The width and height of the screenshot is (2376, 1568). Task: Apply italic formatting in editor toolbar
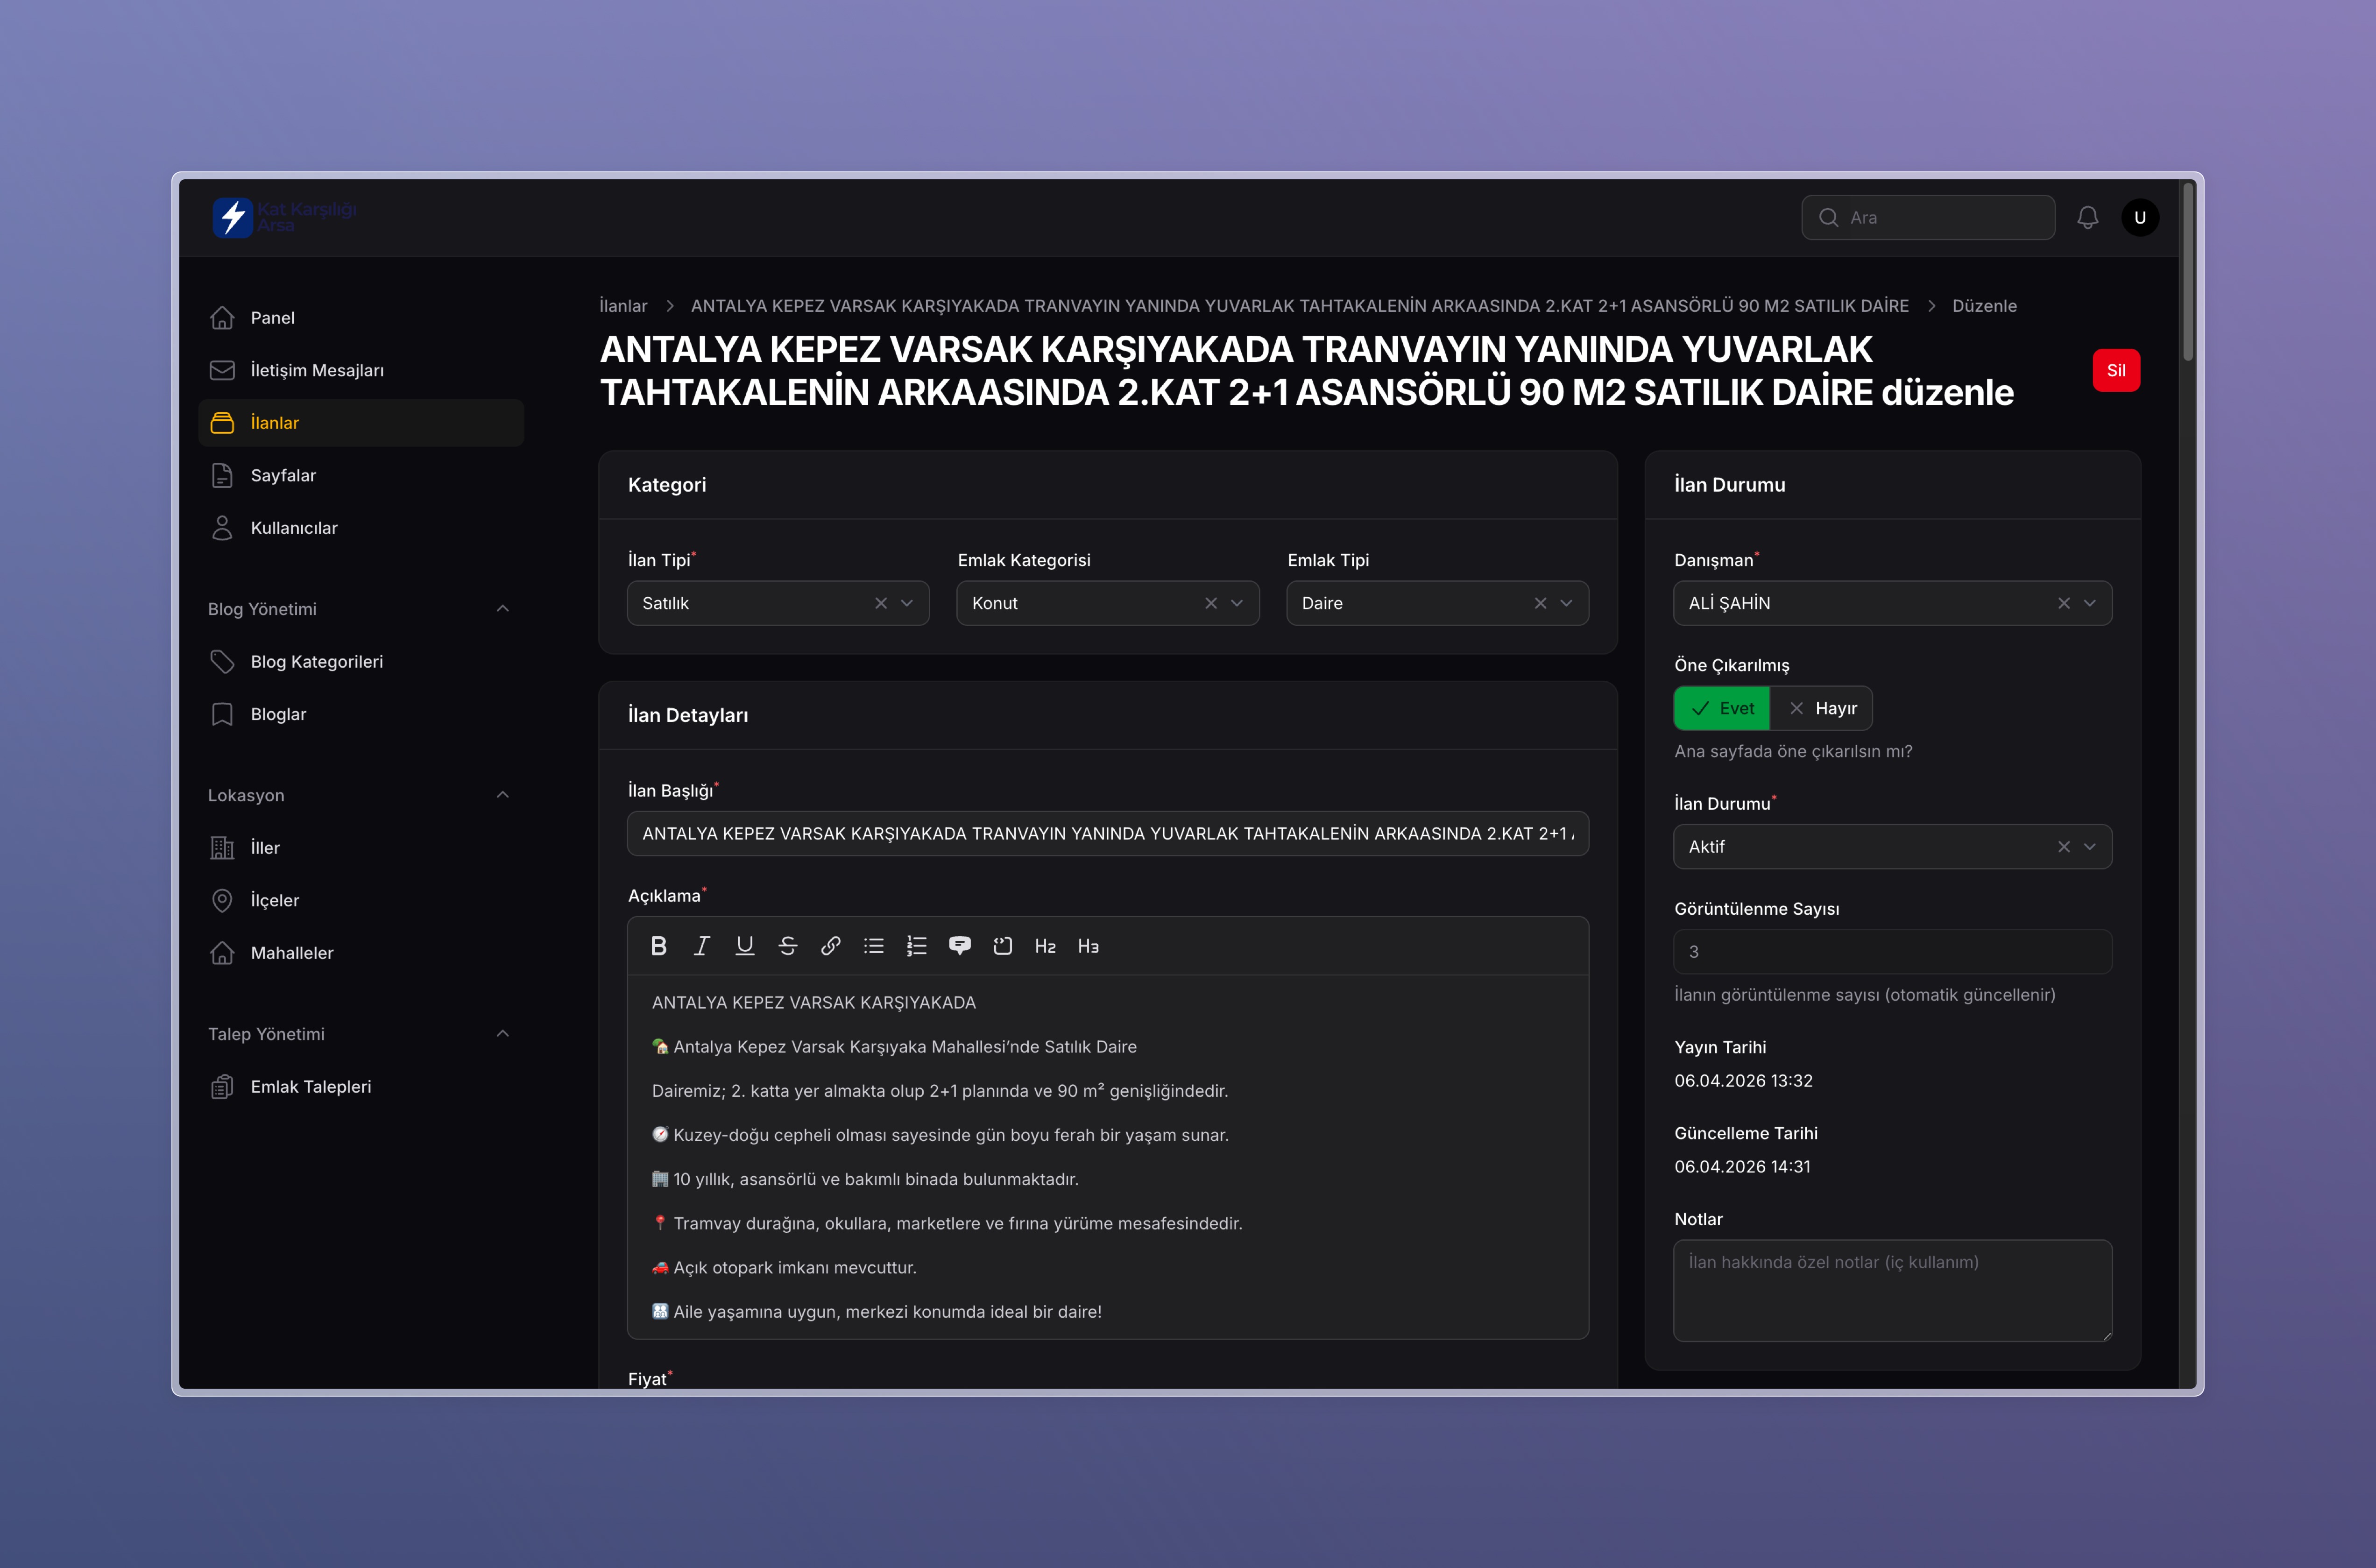[x=702, y=946]
